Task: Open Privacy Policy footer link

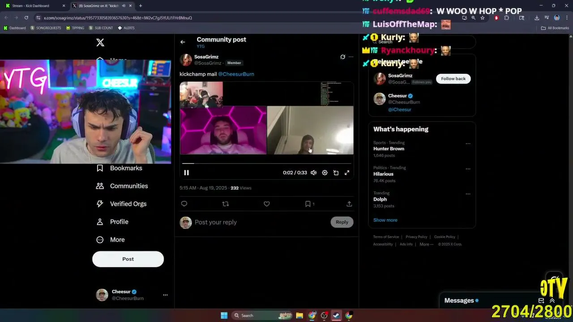Action: tap(416, 237)
